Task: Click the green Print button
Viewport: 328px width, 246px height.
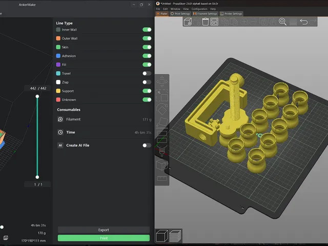Action: pos(104,238)
